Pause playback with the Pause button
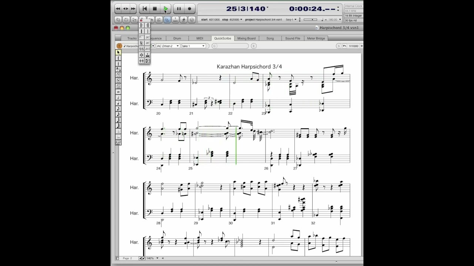Screen dimensions: 474x266 pyautogui.click(x=178, y=8)
